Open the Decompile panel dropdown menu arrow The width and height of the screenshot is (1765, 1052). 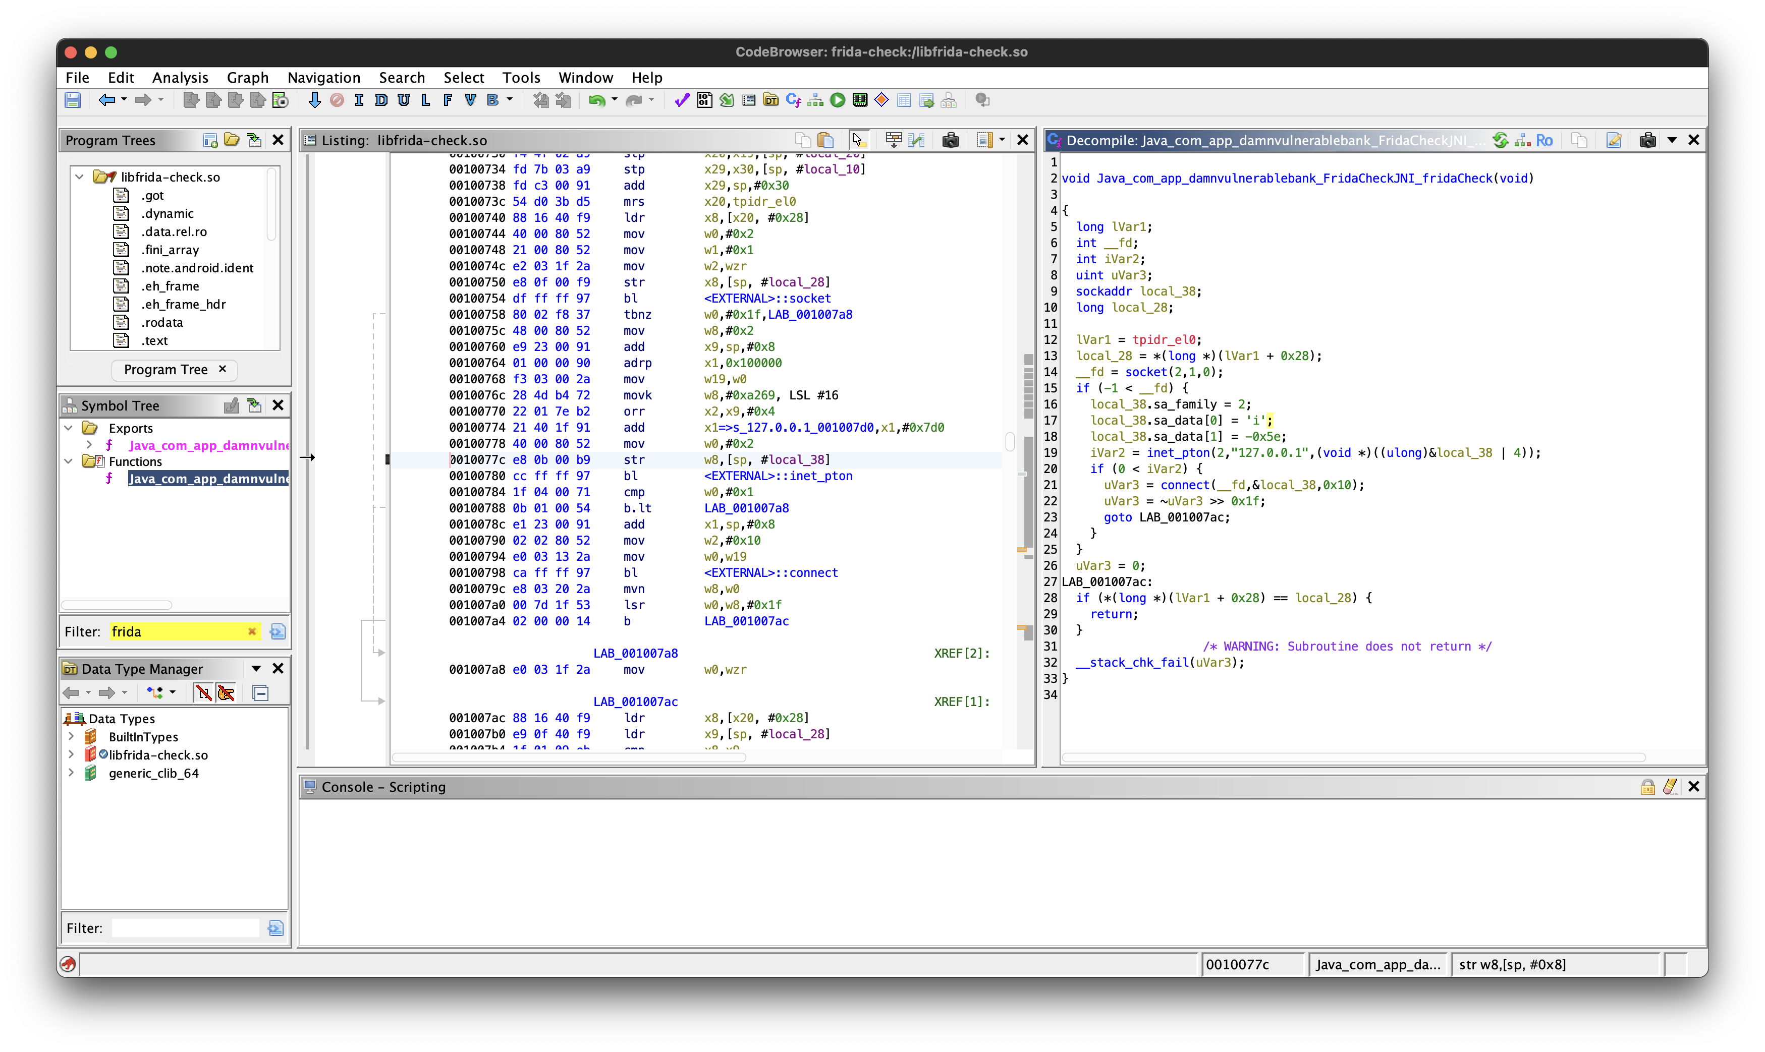[x=1671, y=140]
